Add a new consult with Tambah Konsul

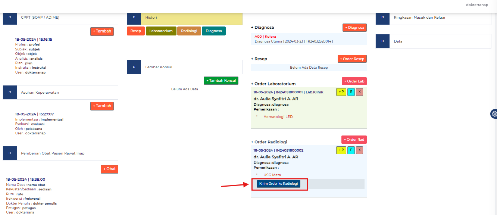221,81
